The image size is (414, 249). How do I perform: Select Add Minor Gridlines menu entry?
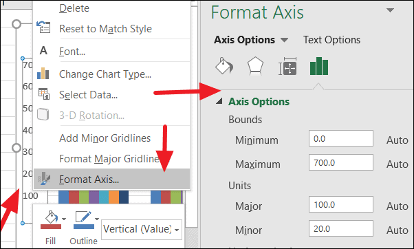[x=105, y=138]
